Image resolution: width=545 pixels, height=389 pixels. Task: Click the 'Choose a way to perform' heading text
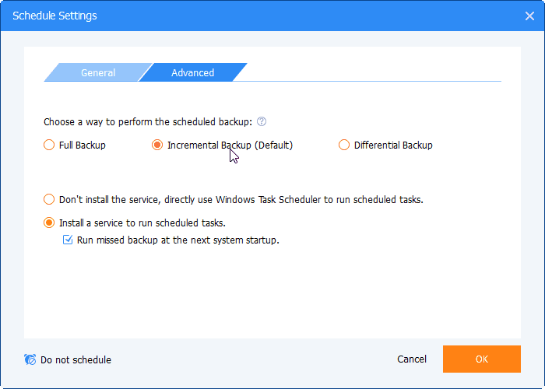[x=148, y=122]
